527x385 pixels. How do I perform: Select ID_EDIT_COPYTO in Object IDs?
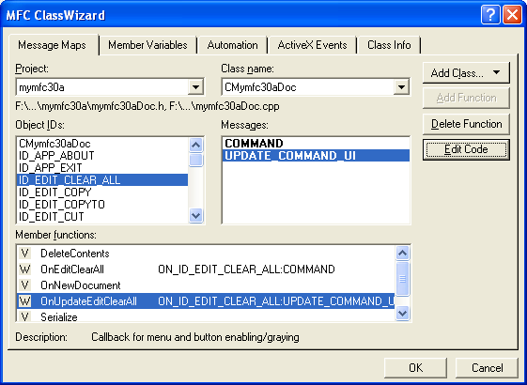click(102, 205)
